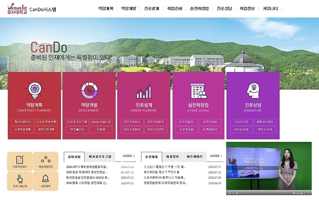Viewport: 319px width, 200px height.
Task: Open notice '2020-2학기 재학생취업활동지원...'
Action: [87, 167]
